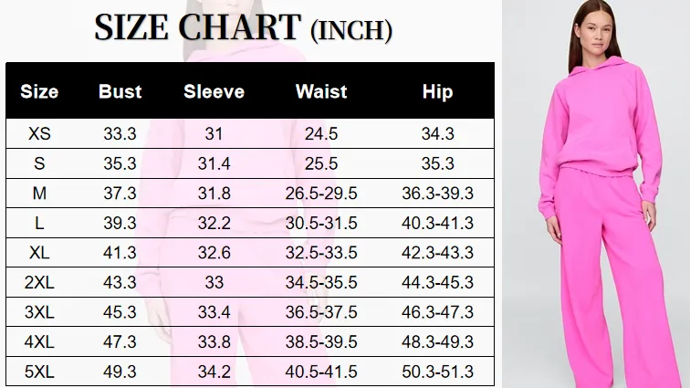Click the 5XL size row label
Image resolution: width=690 pixels, height=388 pixels.
[39, 372]
